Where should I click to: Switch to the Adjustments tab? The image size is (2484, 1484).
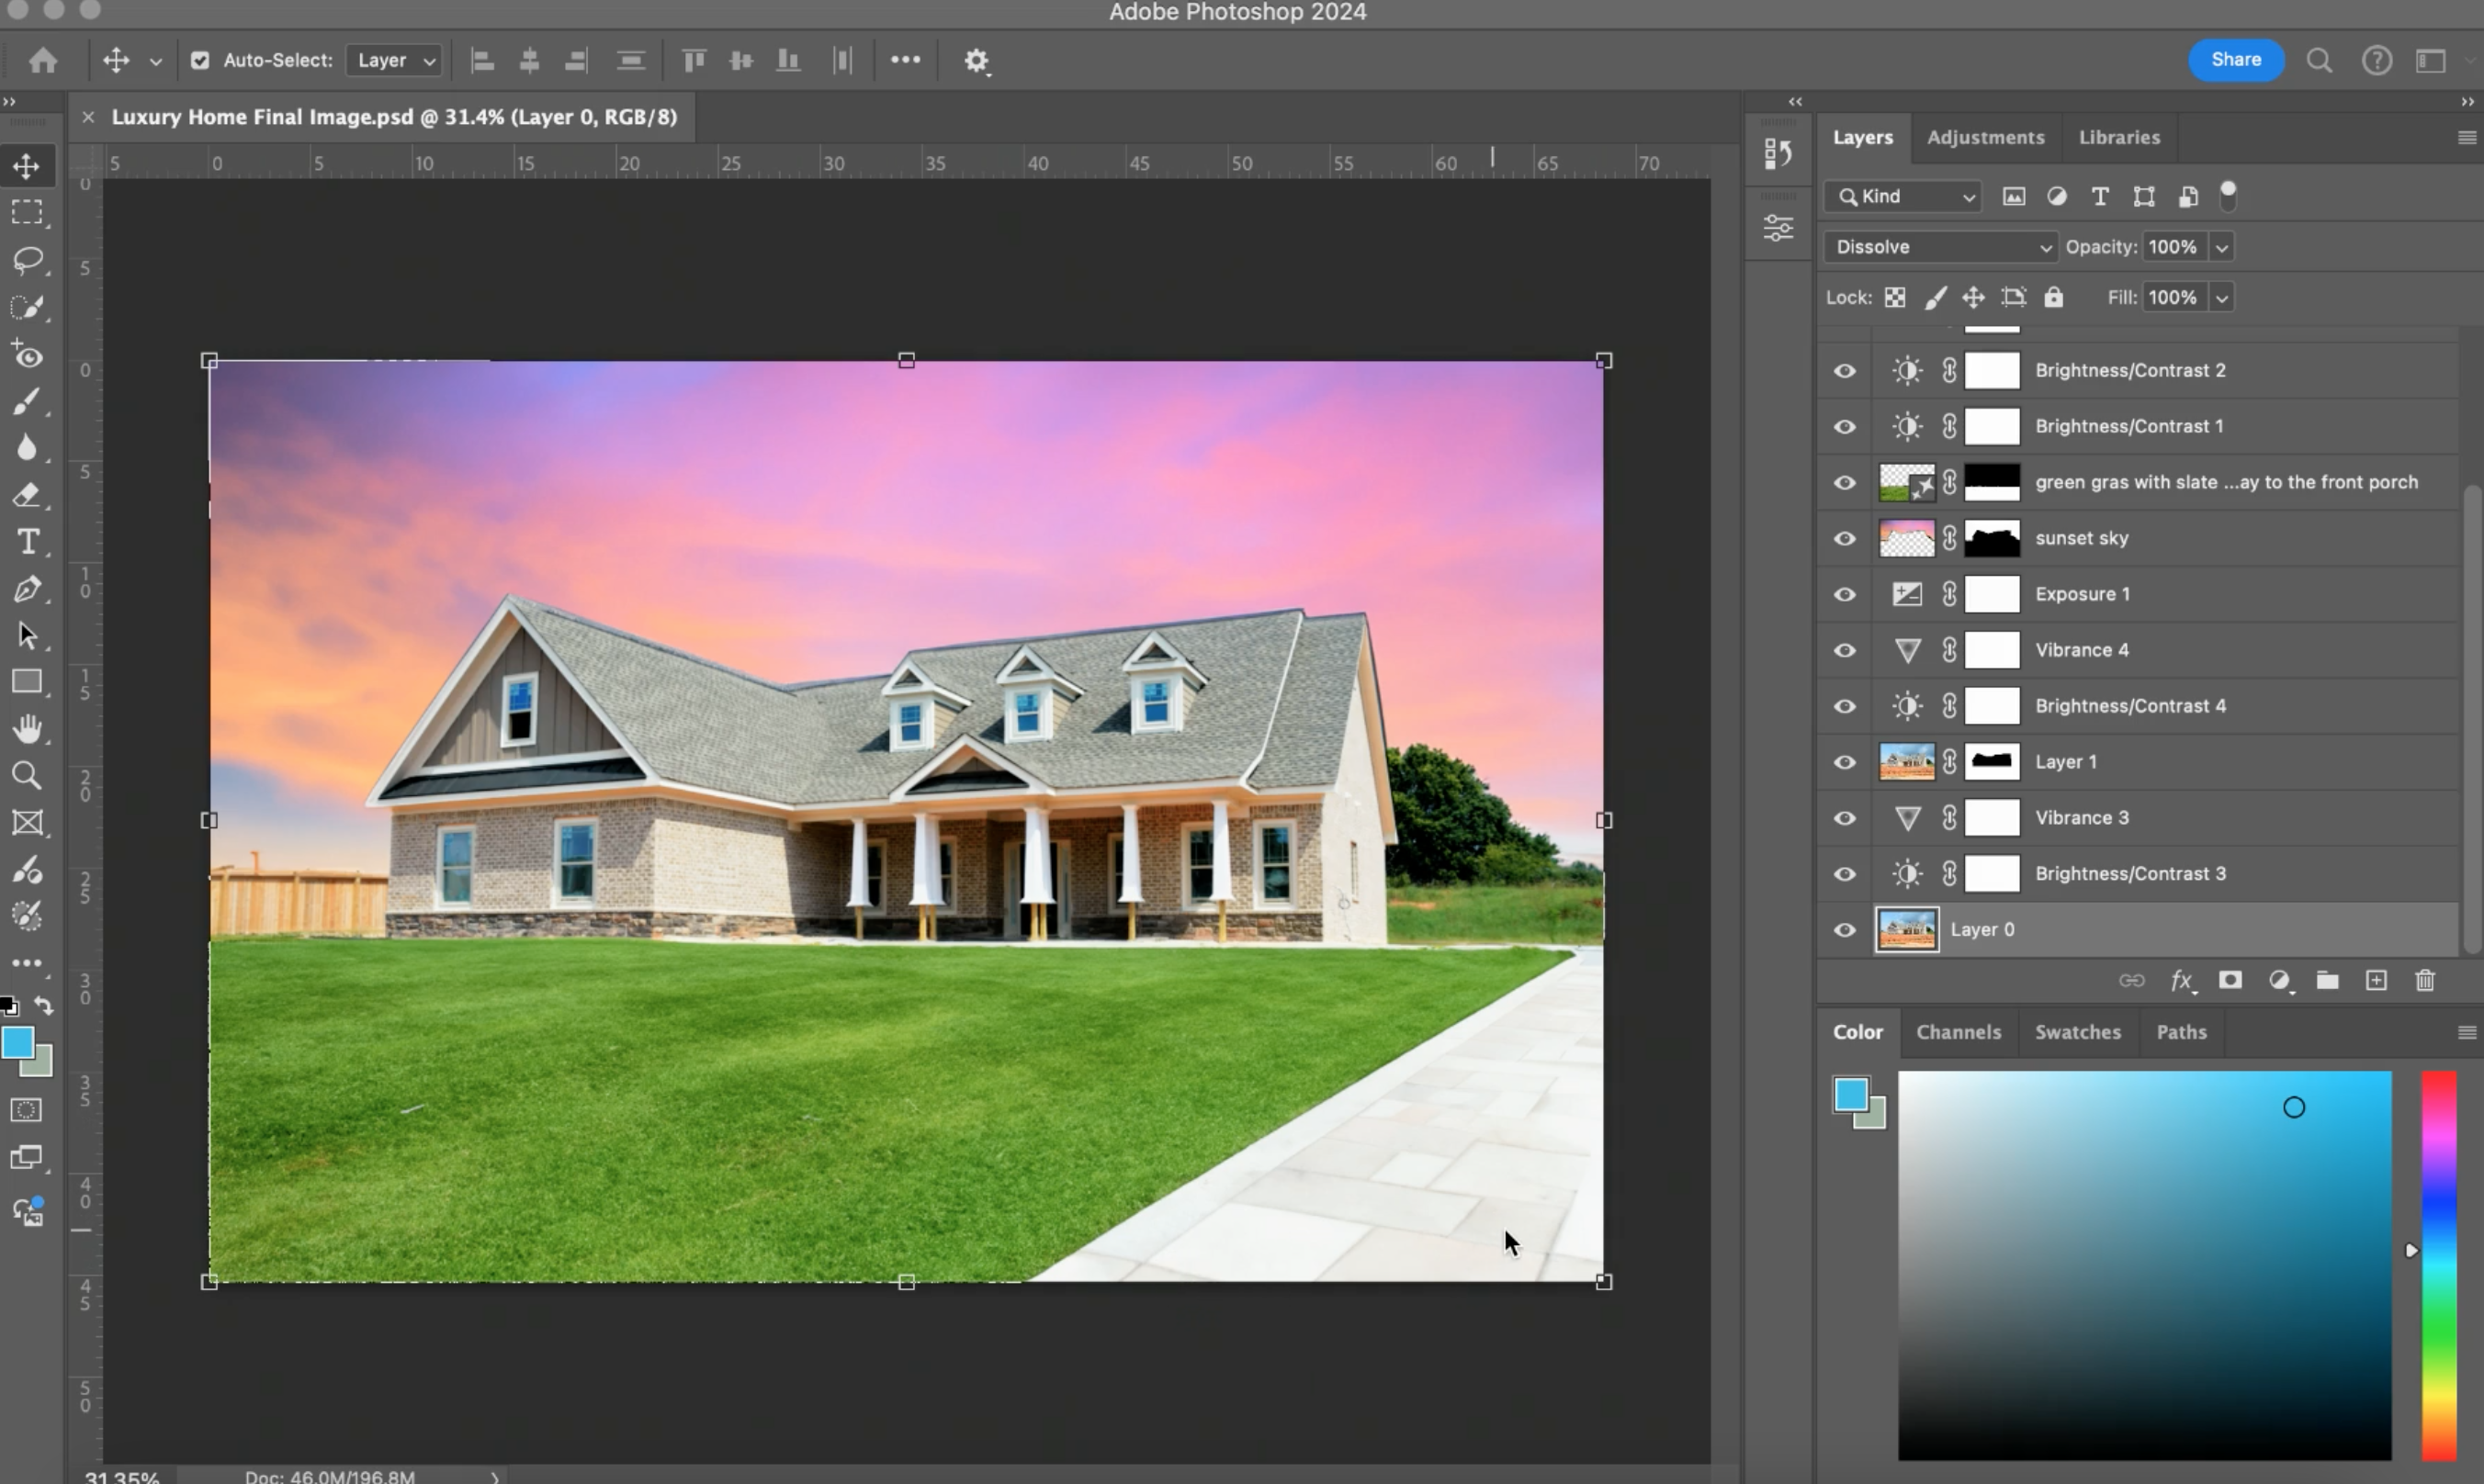click(1985, 138)
